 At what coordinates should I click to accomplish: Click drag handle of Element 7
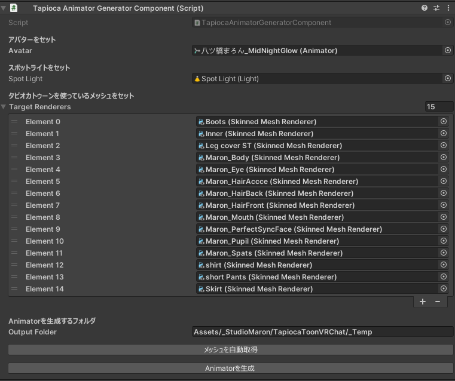[14, 205]
